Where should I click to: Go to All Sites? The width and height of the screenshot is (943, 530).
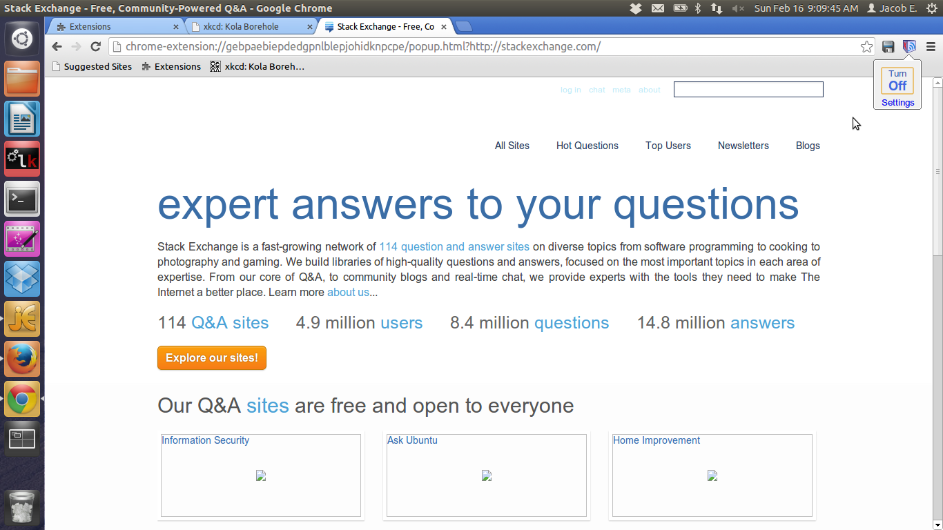pos(512,146)
